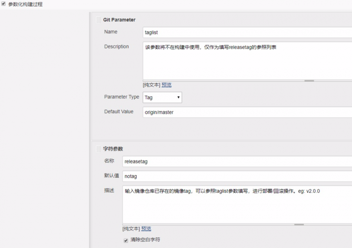
Task: Click the 预览 link below the releasetag description
Action: (x=146, y=229)
